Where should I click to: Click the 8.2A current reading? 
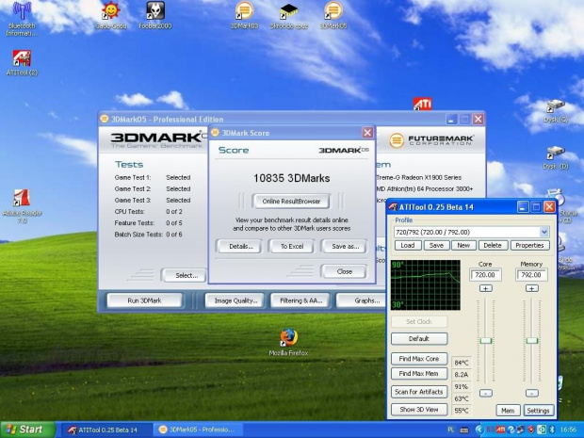coord(462,375)
